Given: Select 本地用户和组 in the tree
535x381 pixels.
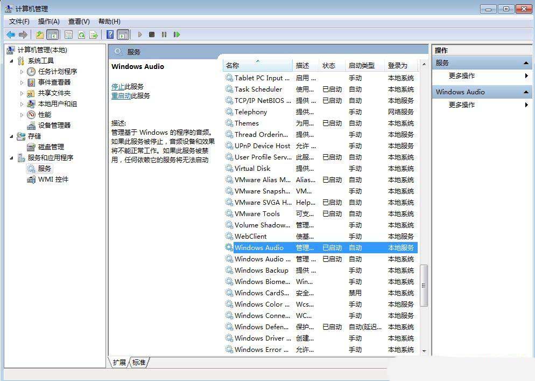Looking at the screenshot, I should pyautogui.click(x=57, y=104).
